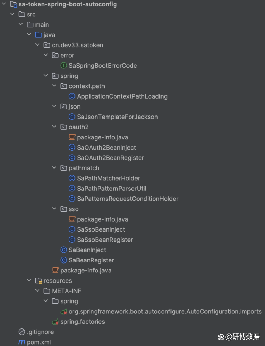Collapse the context.path package chevron
265x346 pixels.
[54, 85]
